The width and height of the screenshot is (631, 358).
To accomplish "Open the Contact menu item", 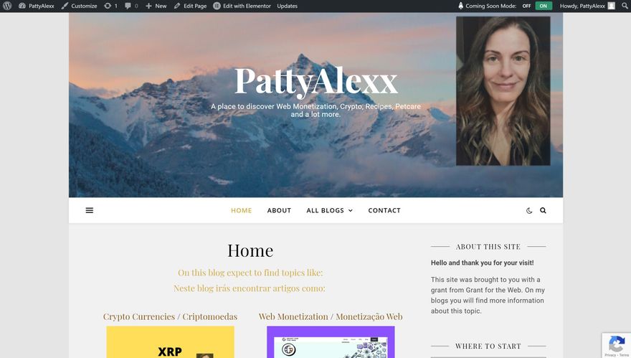I will pos(384,210).
